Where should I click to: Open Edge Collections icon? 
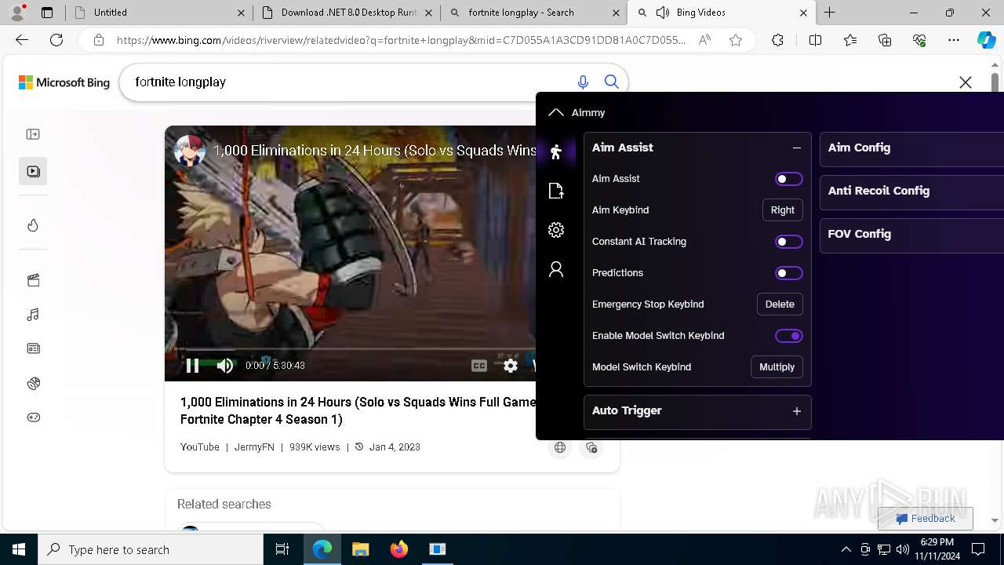(x=885, y=40)
